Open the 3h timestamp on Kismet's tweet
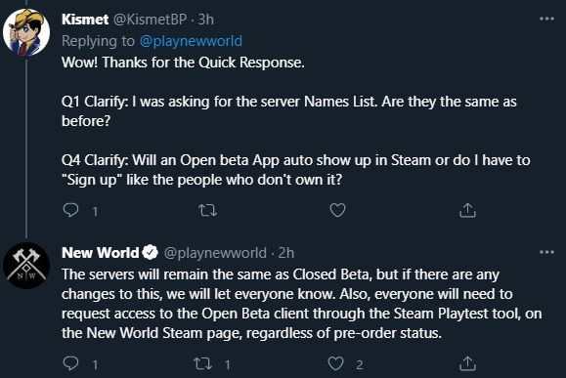Image resolution: width=566 pixels, height=378 pixels. coord(205,20)
